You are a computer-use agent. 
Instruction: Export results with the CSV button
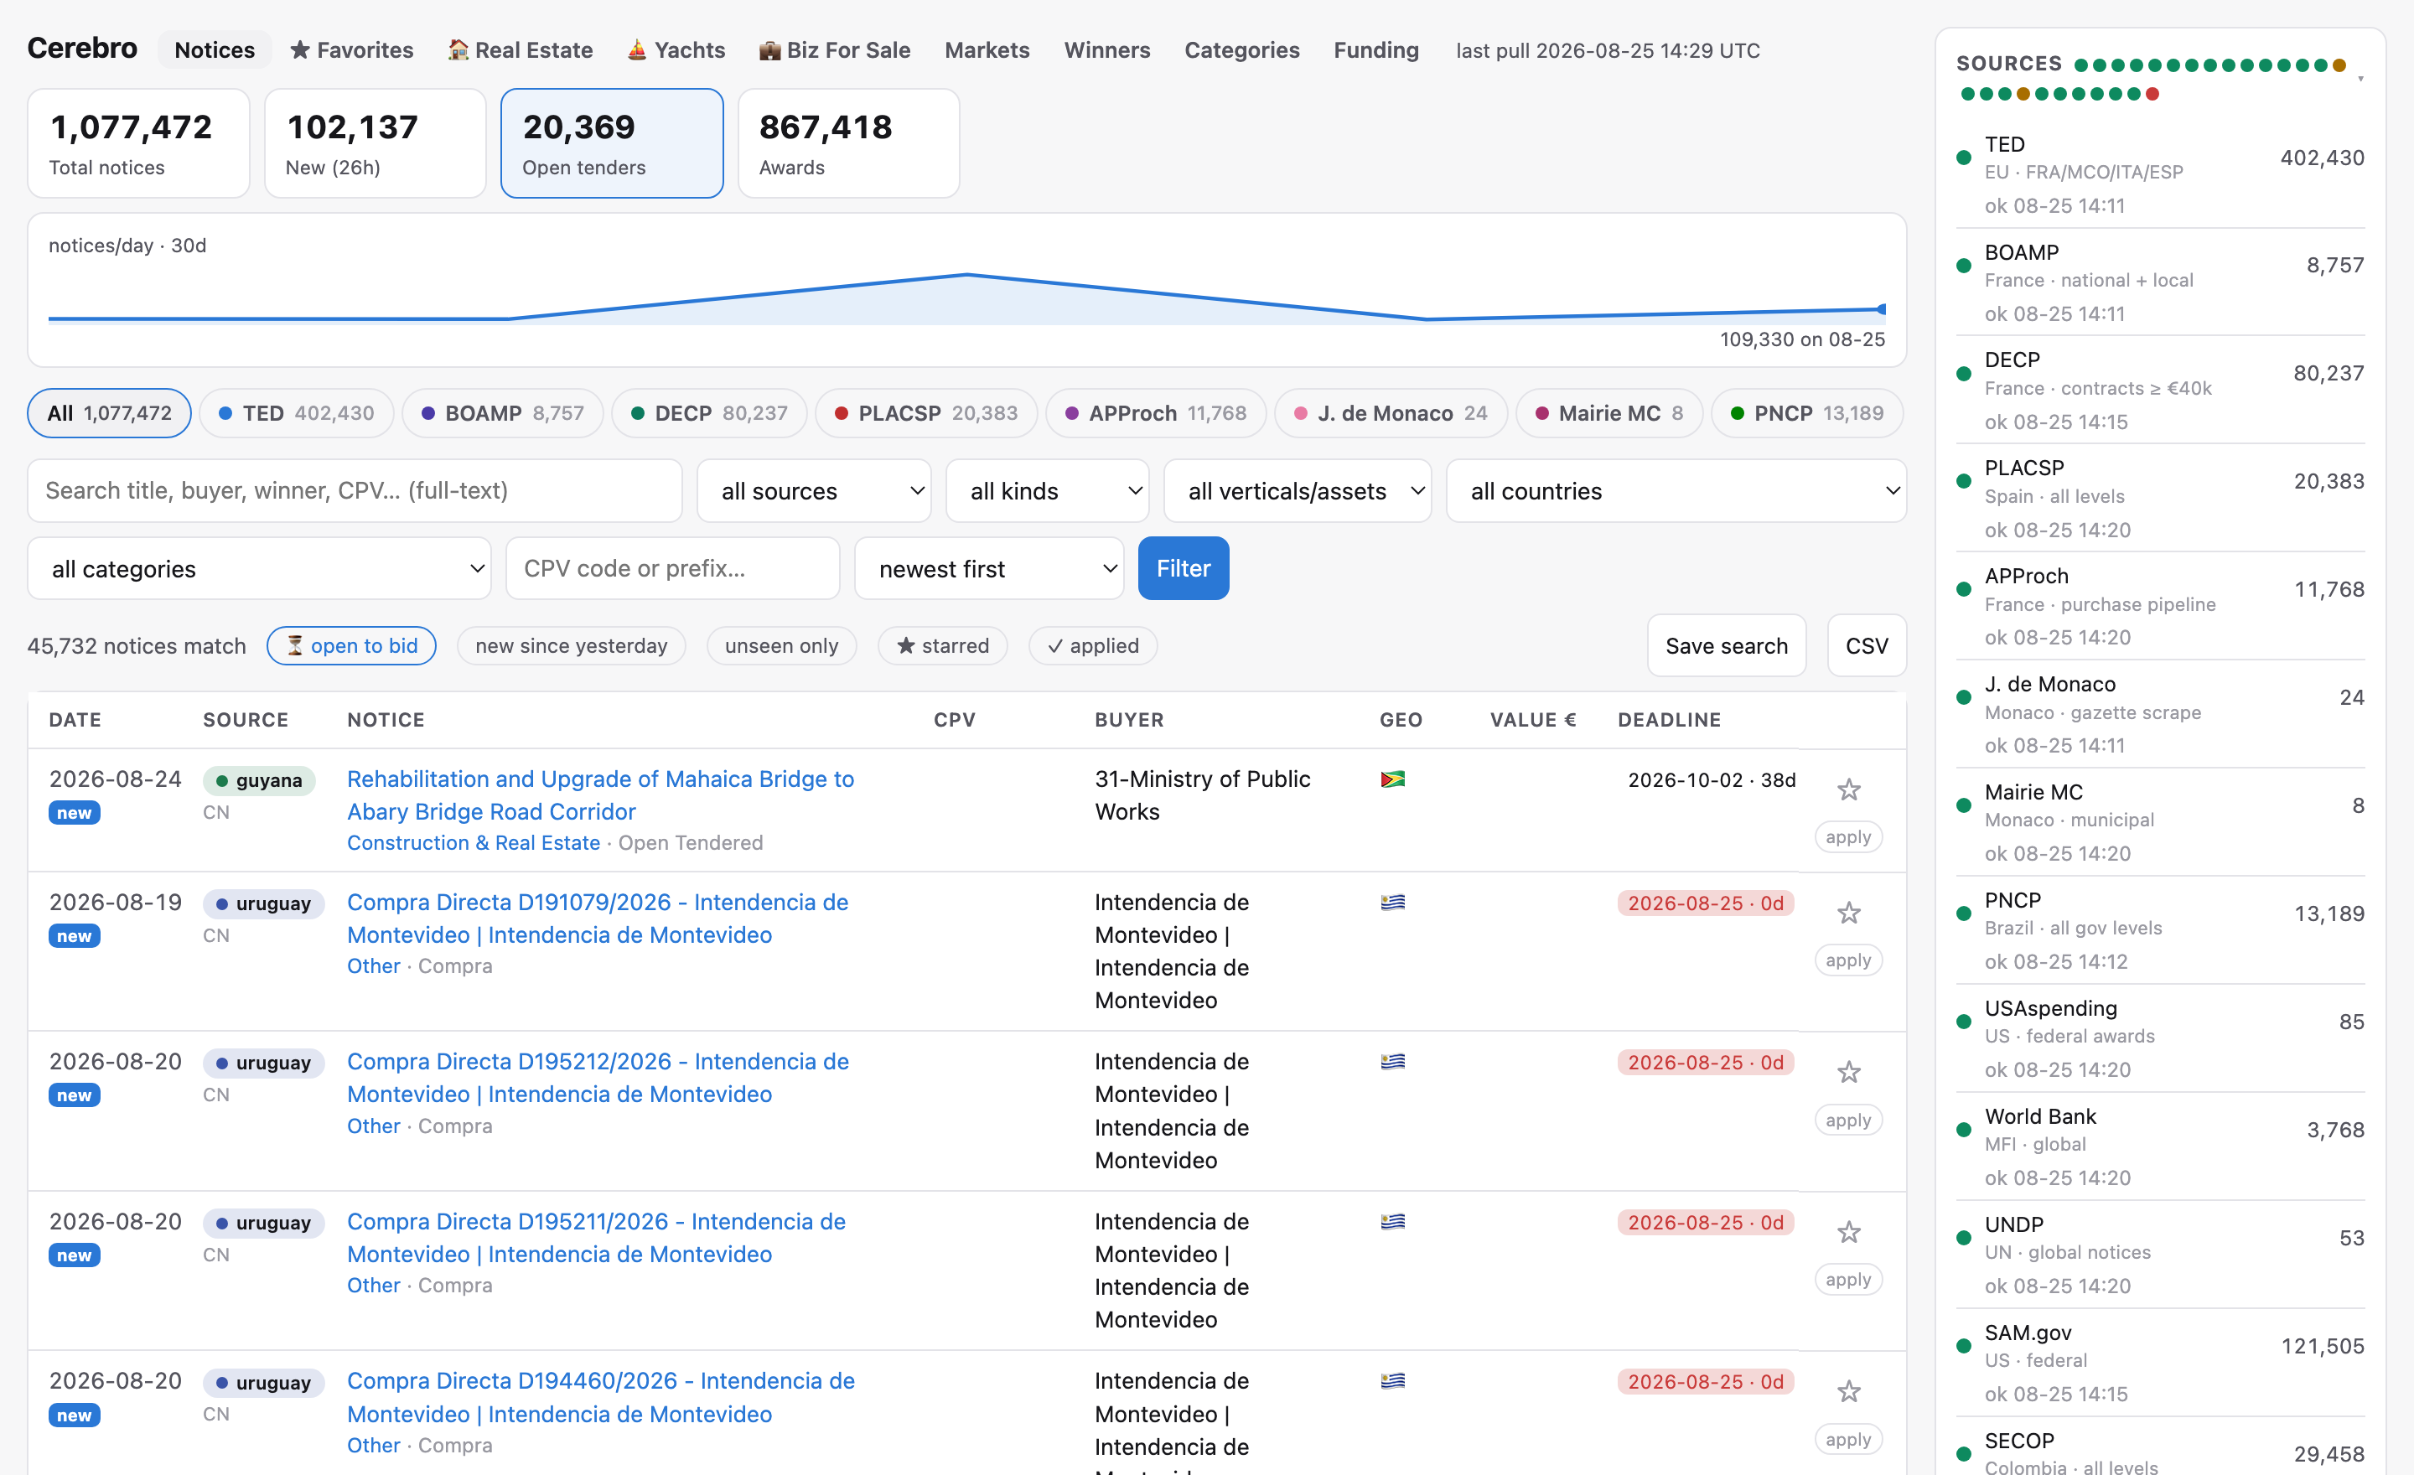1867,645
